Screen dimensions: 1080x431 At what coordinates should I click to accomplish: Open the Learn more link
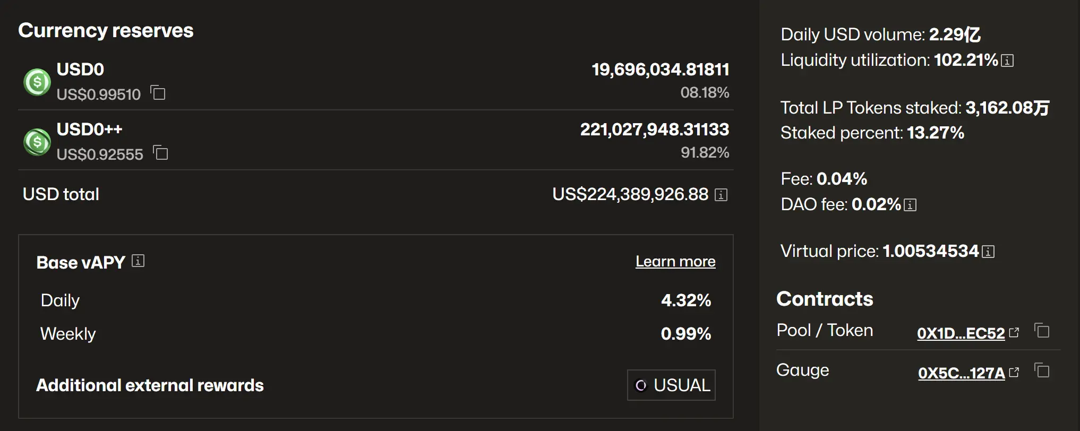pos(675,261)
